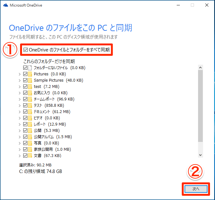The image size is (215, 200).
Task: Click the ビデオ folder icon
Action: click(x=30, y=118)
